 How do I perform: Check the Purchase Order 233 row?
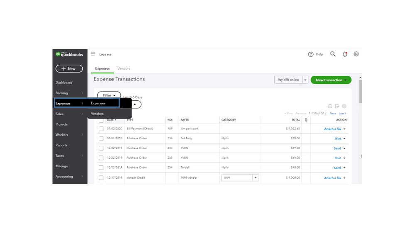click(101, 148)
